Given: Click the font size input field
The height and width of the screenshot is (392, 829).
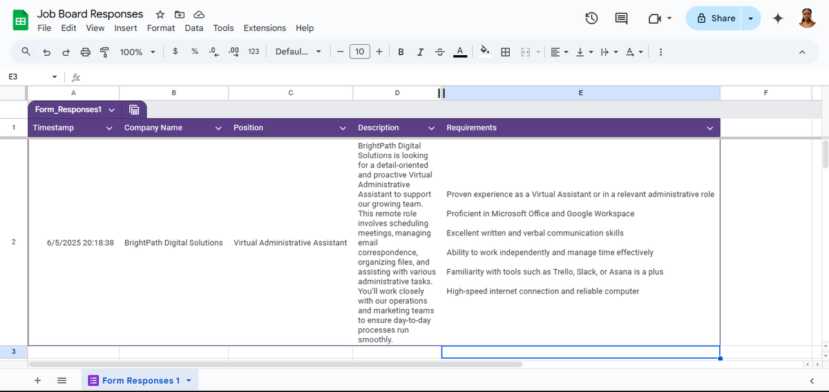Looking at the screenshot, I should (360, 52).
